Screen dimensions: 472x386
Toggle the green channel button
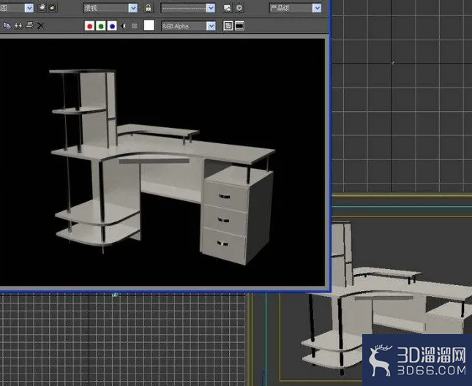(101, 26)
